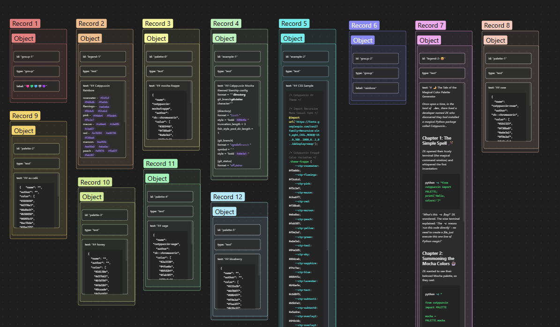Image resolution: width=560 pixels, height=327 pixels.
Task: Click the Object label inside Record 8
Action: click(x=496, y=40)
